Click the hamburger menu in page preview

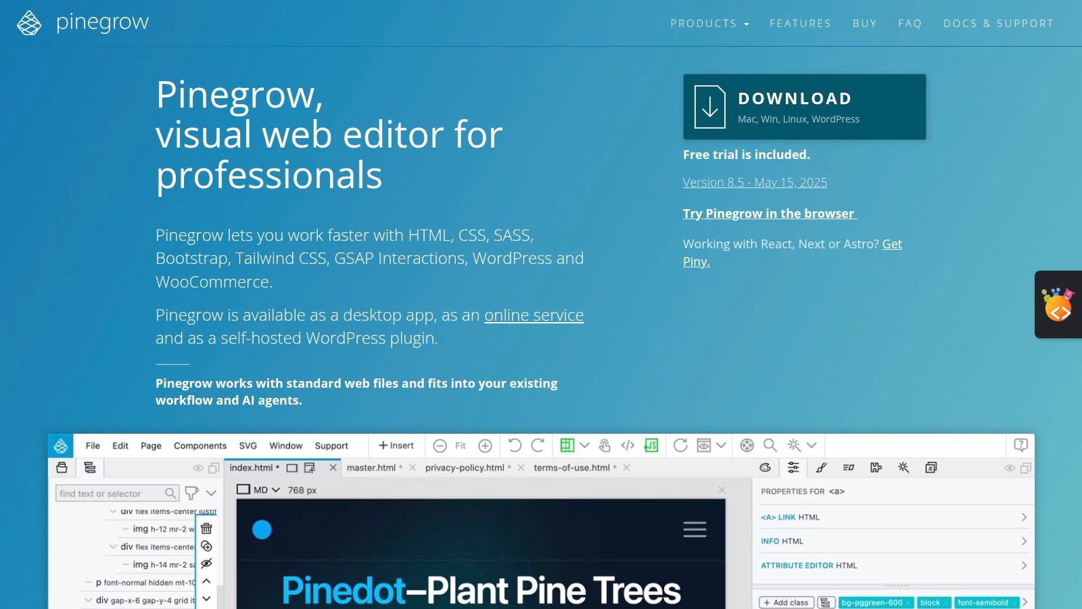[x=695, y=529]
